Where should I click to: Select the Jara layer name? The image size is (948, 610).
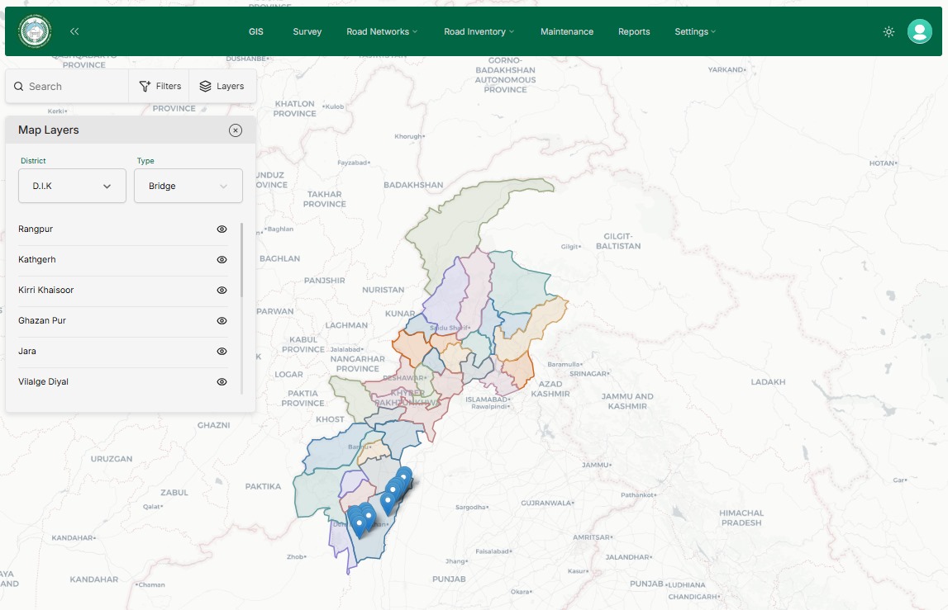click(x=27, y=351)
